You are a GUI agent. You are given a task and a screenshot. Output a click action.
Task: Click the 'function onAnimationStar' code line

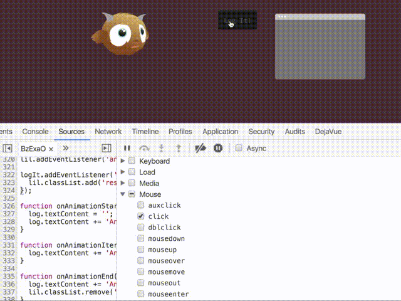click(68, 206)
